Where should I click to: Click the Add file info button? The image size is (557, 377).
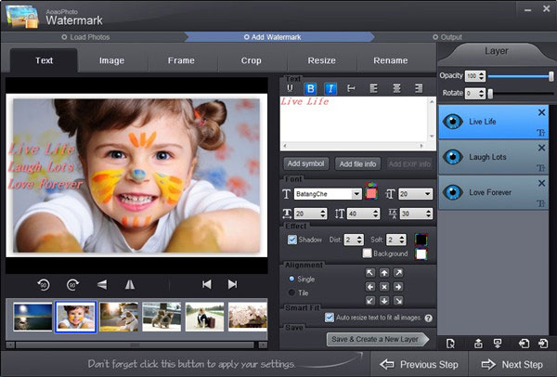coord(357,163)
